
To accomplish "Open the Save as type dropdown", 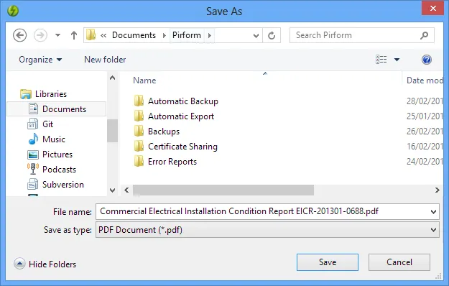I will tap(433, 230).
